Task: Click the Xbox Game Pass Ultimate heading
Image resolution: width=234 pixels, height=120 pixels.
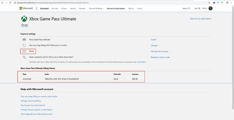Action: coord(53,19)
